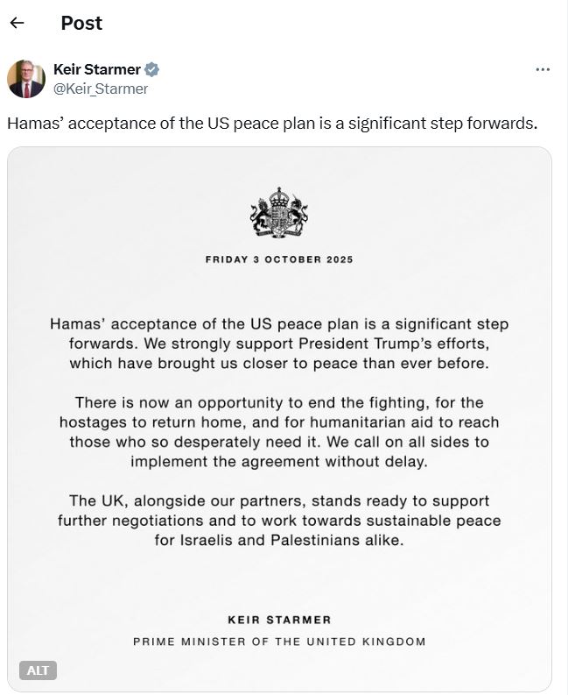
Task: Click the statement's first paragraph
Action: pos(279,343)
